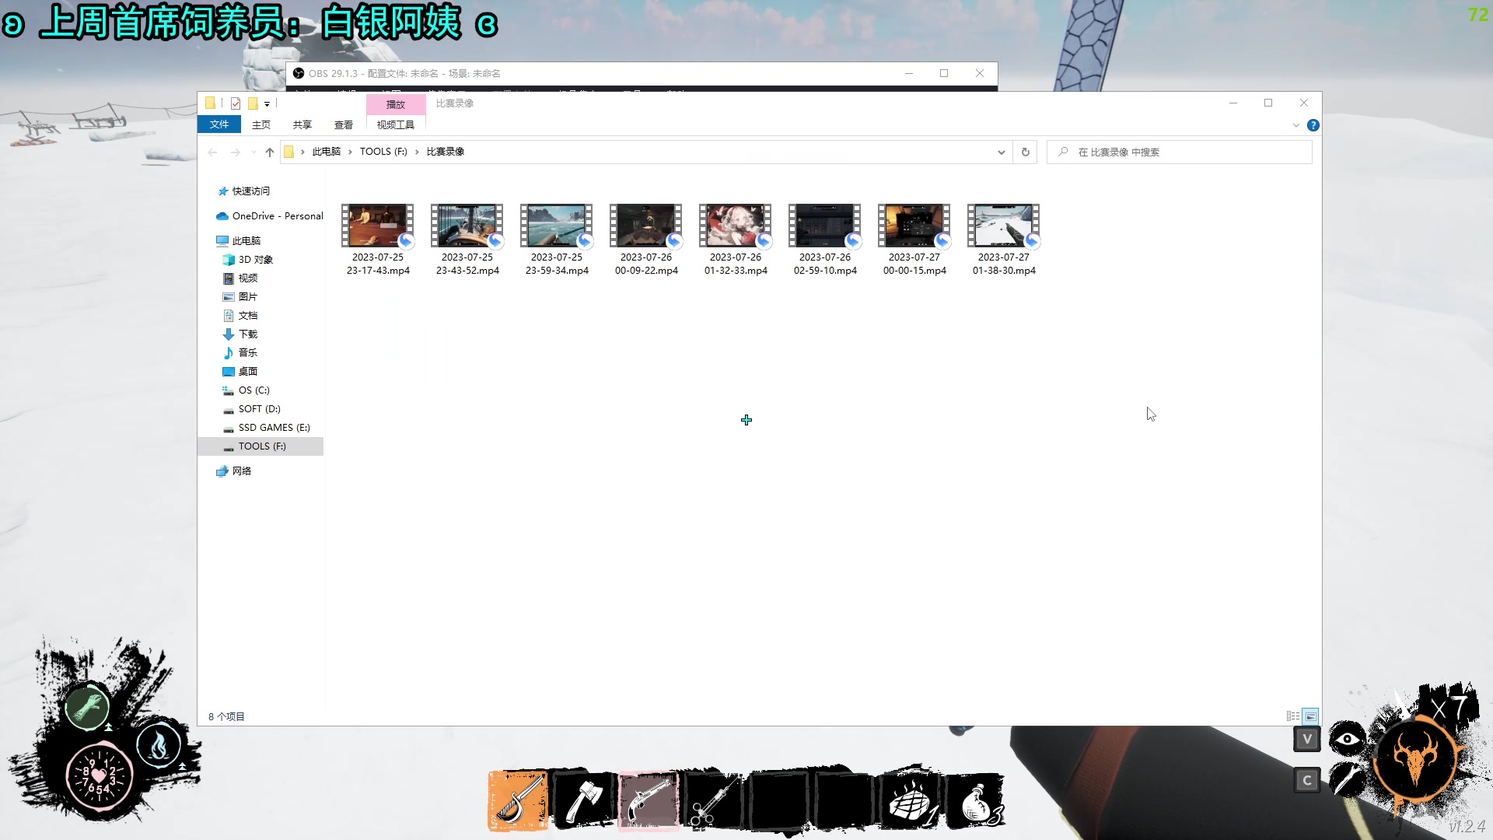Click the search box 在 比赛录像 中搜索

coord(1180,152)
